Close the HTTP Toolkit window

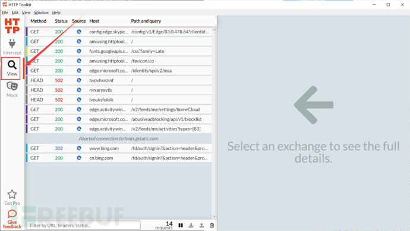402,4
